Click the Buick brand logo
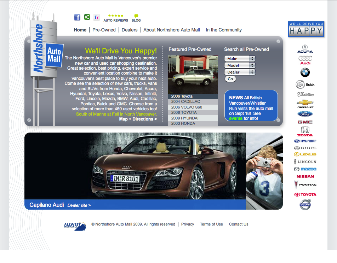Viewport: 337px width, 263px height. (x=305, y=84)
